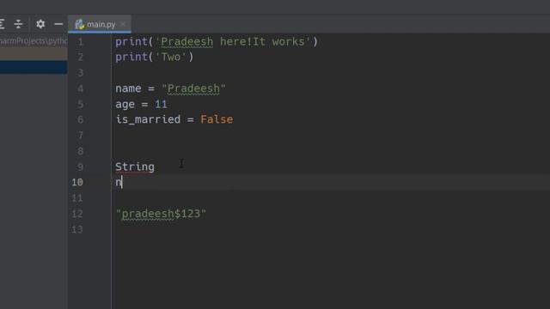
Task: Click the letter n on line 10
Action: click(119, 183)
